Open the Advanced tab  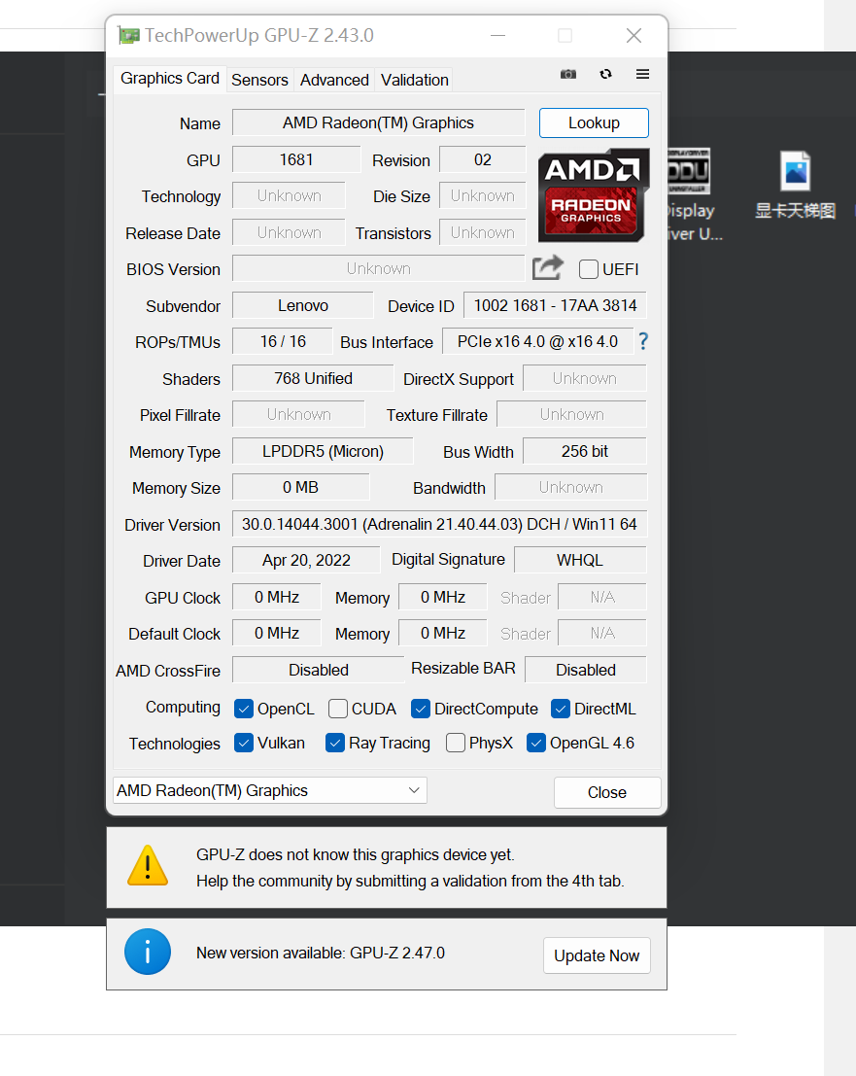334,81
